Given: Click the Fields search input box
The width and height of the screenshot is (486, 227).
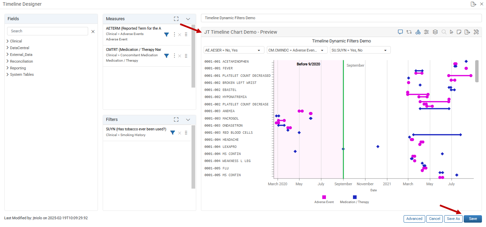Looking at the screenshot, I should (x=48, y=31).
